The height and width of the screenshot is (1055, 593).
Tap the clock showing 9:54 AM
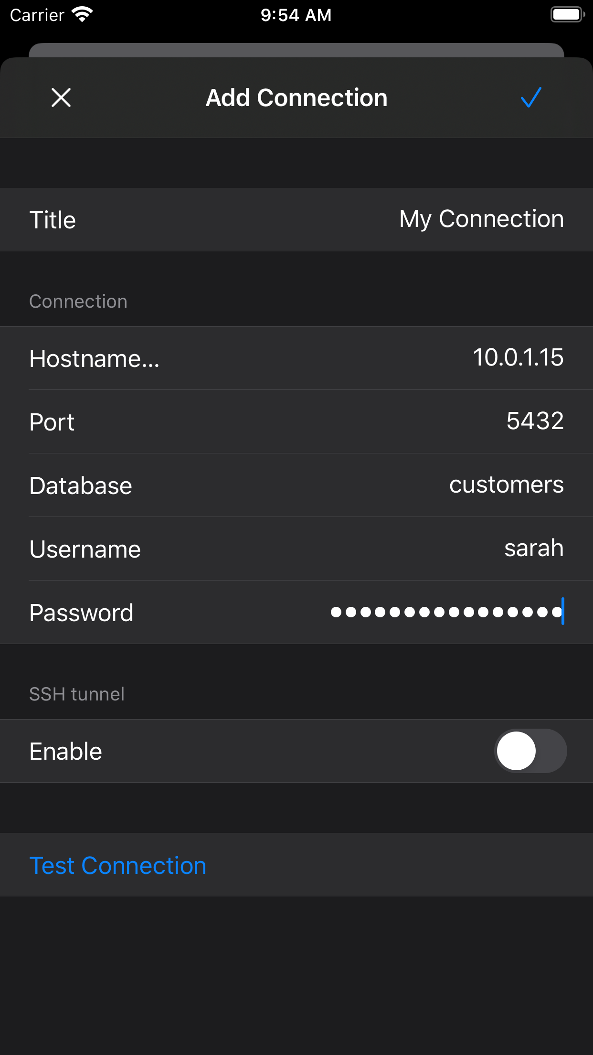(x=296, y=14)
